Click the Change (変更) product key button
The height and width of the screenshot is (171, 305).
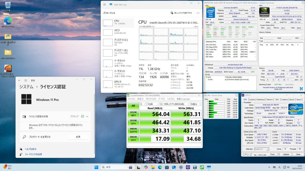tap(78, 137)
